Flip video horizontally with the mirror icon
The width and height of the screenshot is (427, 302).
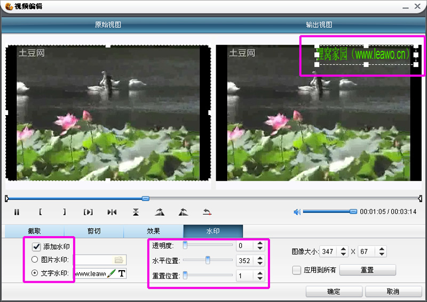[x=112, y=212]
